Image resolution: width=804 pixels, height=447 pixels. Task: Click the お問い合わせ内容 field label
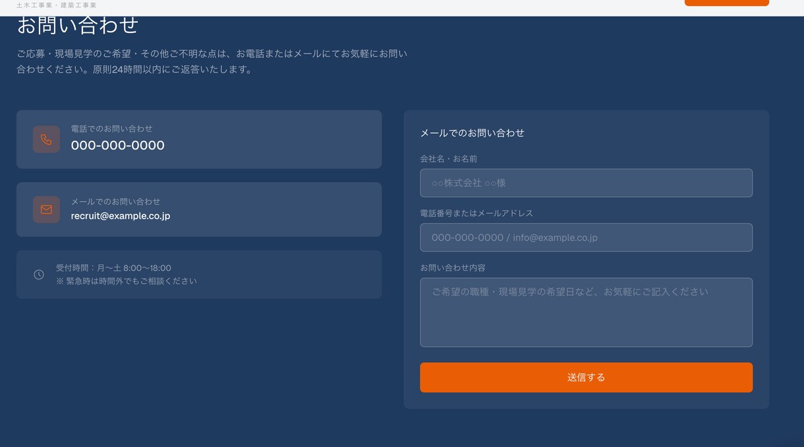click(453, 268)
